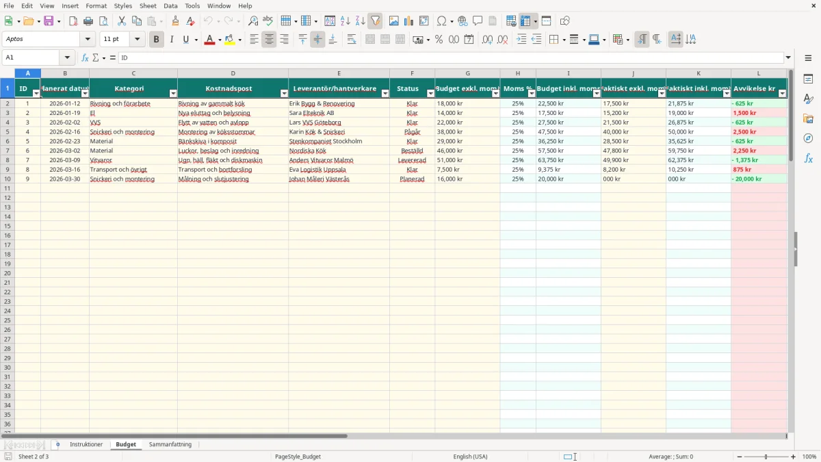Toggle Center Horizontally alignment

pos(269,40)
